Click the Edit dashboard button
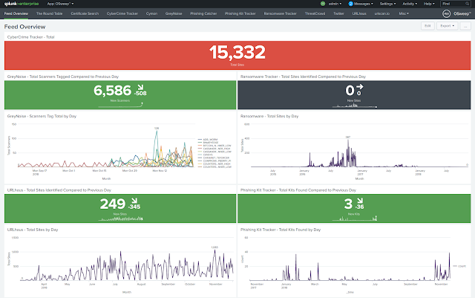Viewport: 475px width, 298px height. click(427, 26)
